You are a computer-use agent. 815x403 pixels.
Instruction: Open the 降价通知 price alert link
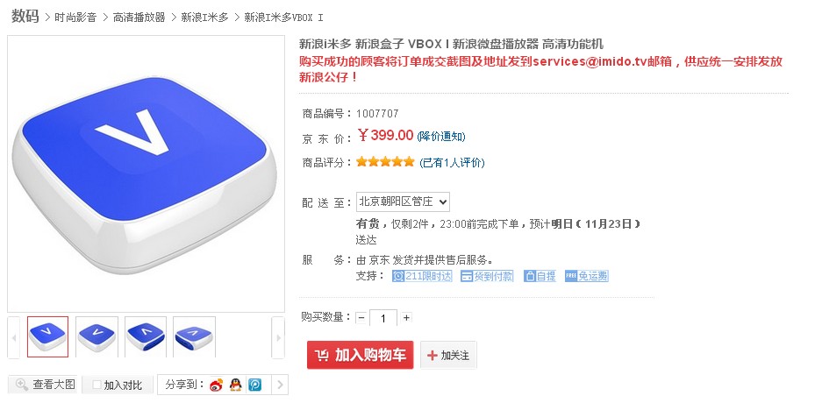(441, 137)
